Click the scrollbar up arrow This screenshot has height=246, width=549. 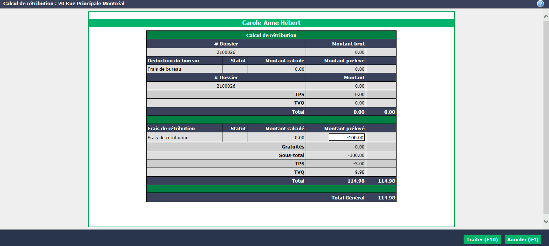pos(546,16)
